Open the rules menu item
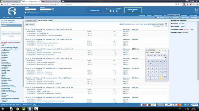199x111 pixels. (x=184, y=15)
